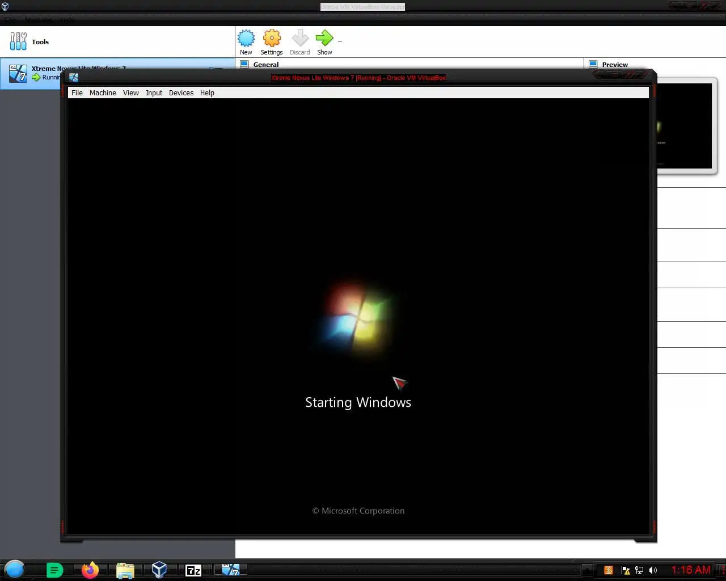
Task: Open the green notes app on taskbar
Action: coord(54,570)
